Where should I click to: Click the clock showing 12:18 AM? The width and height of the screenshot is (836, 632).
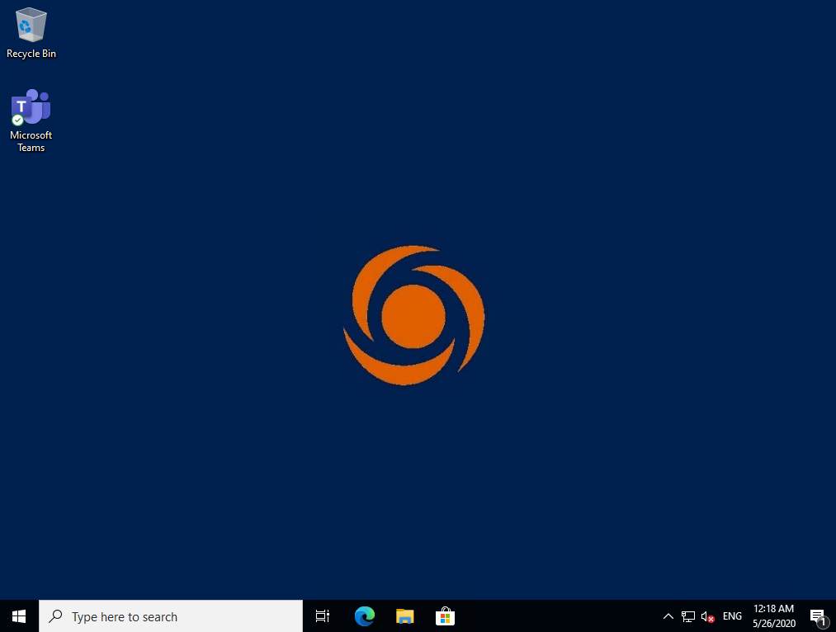[773, 609]
